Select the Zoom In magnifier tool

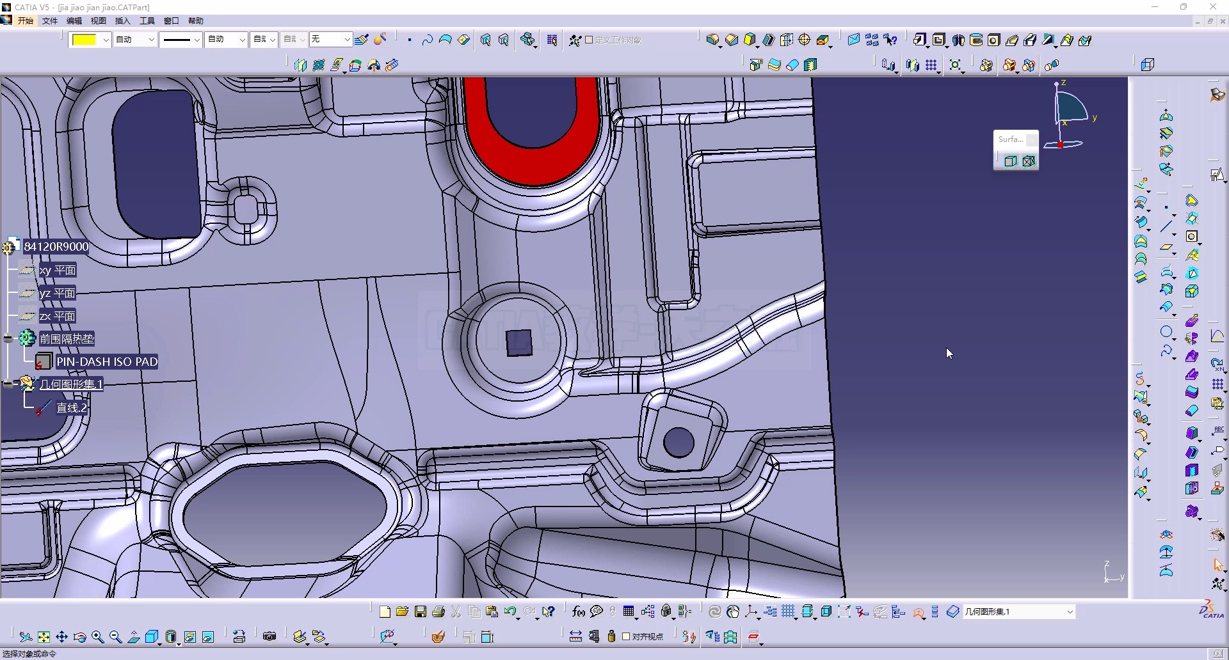(97, 637)
